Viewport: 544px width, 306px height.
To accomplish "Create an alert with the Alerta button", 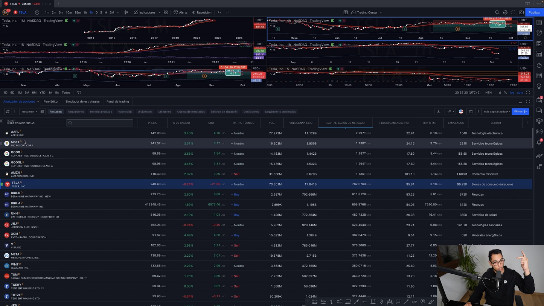I will [180, 12].
